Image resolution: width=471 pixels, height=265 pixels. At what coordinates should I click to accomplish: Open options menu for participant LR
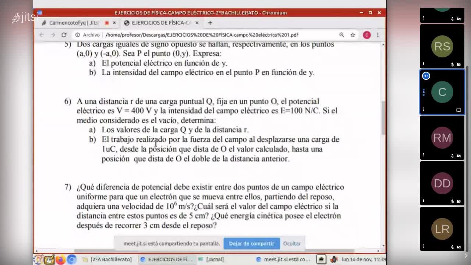click(x=424, y=246)
